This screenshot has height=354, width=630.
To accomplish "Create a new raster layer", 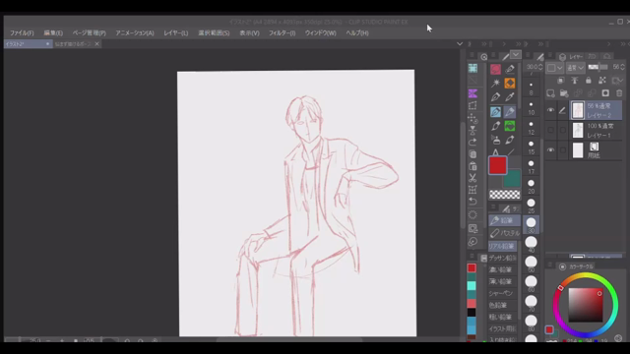I will coord(550,93).
